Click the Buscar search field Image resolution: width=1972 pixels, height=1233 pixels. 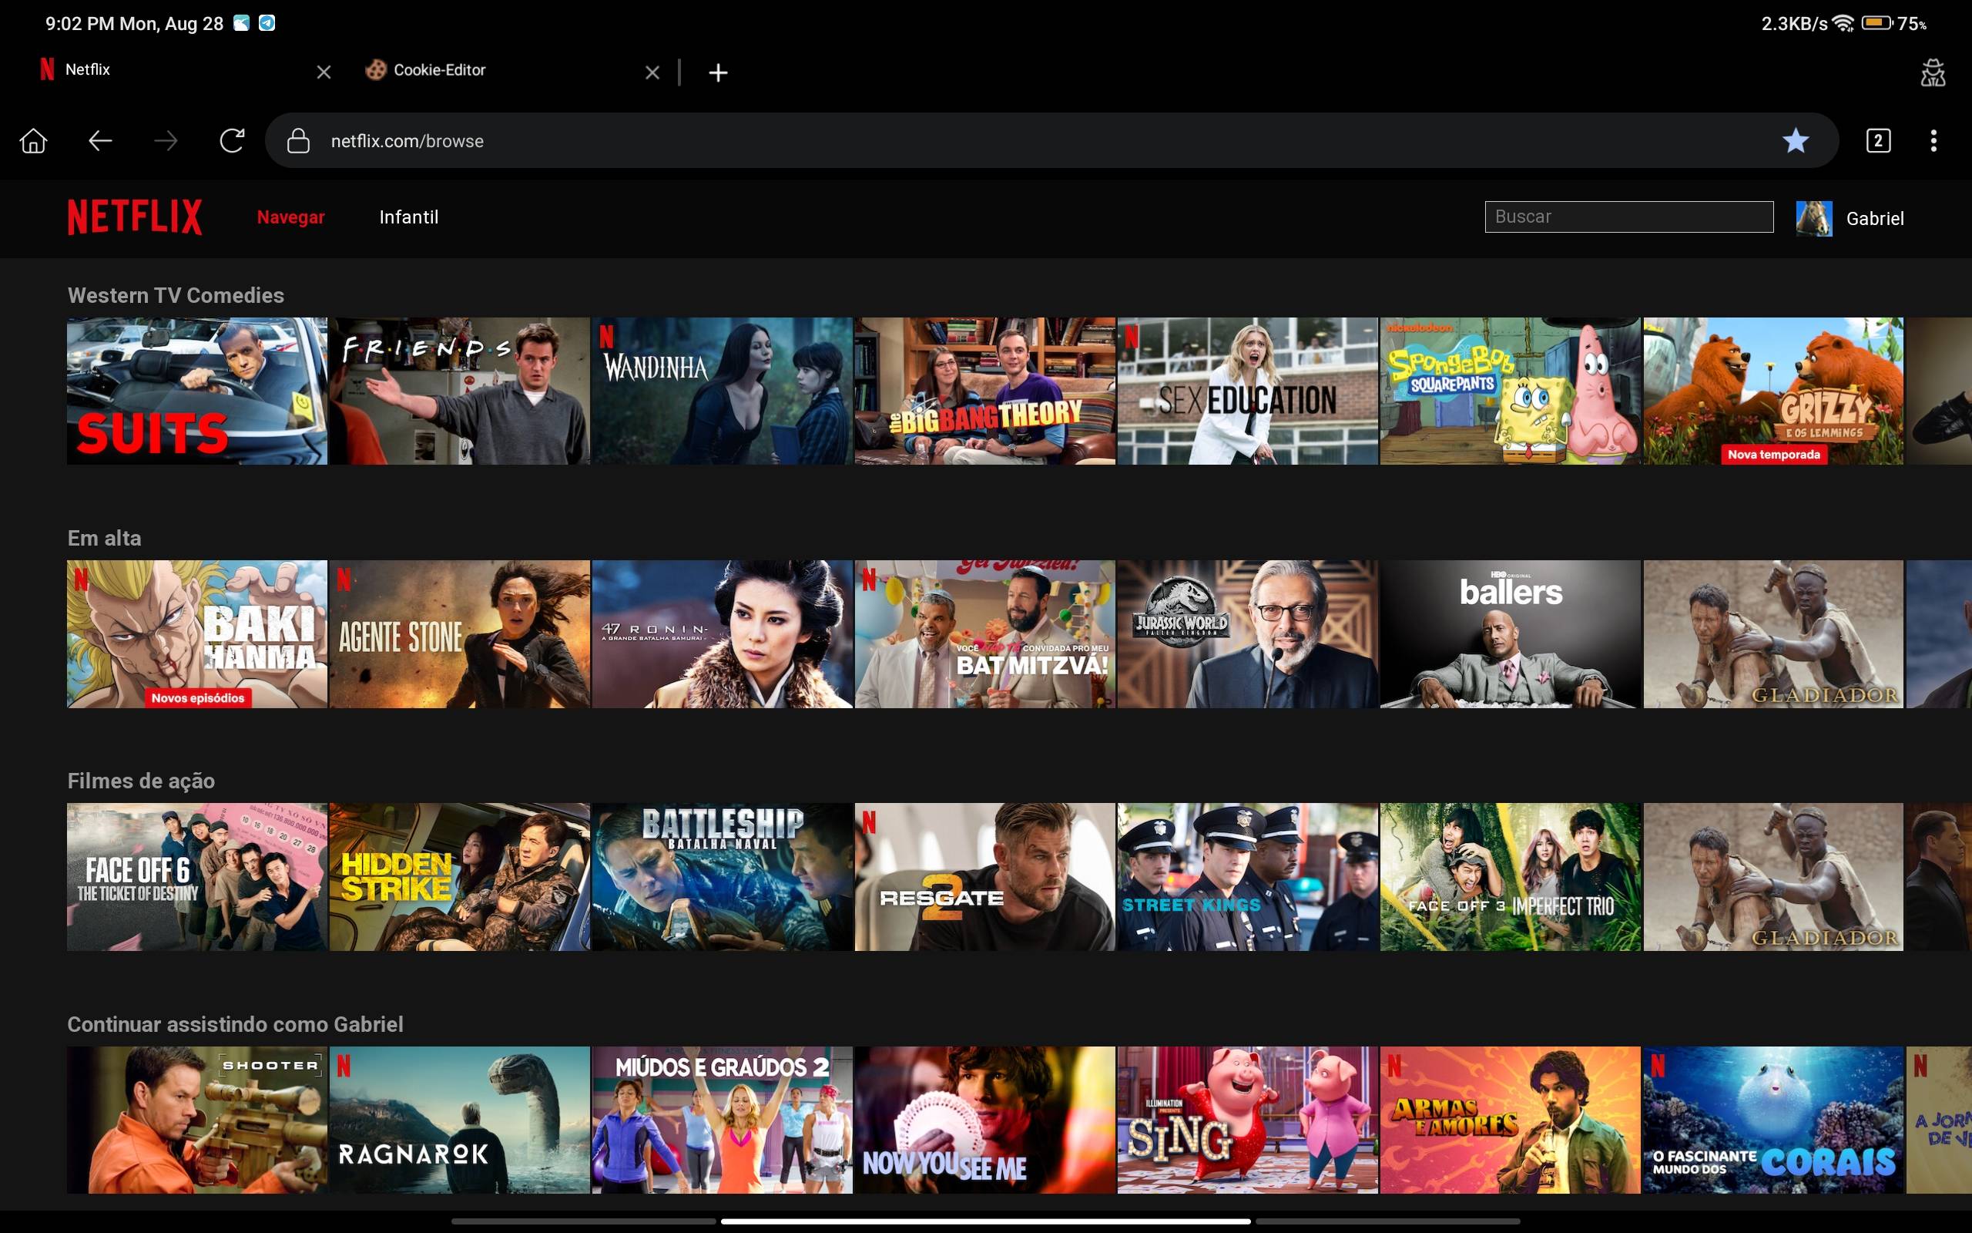pyautogui.click(x=1628, y=217)
